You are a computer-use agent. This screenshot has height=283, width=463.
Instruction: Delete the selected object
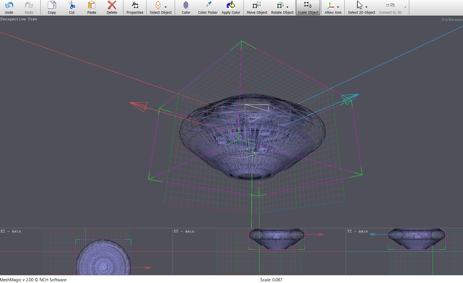pyautogui.click(x=112, y=8)
